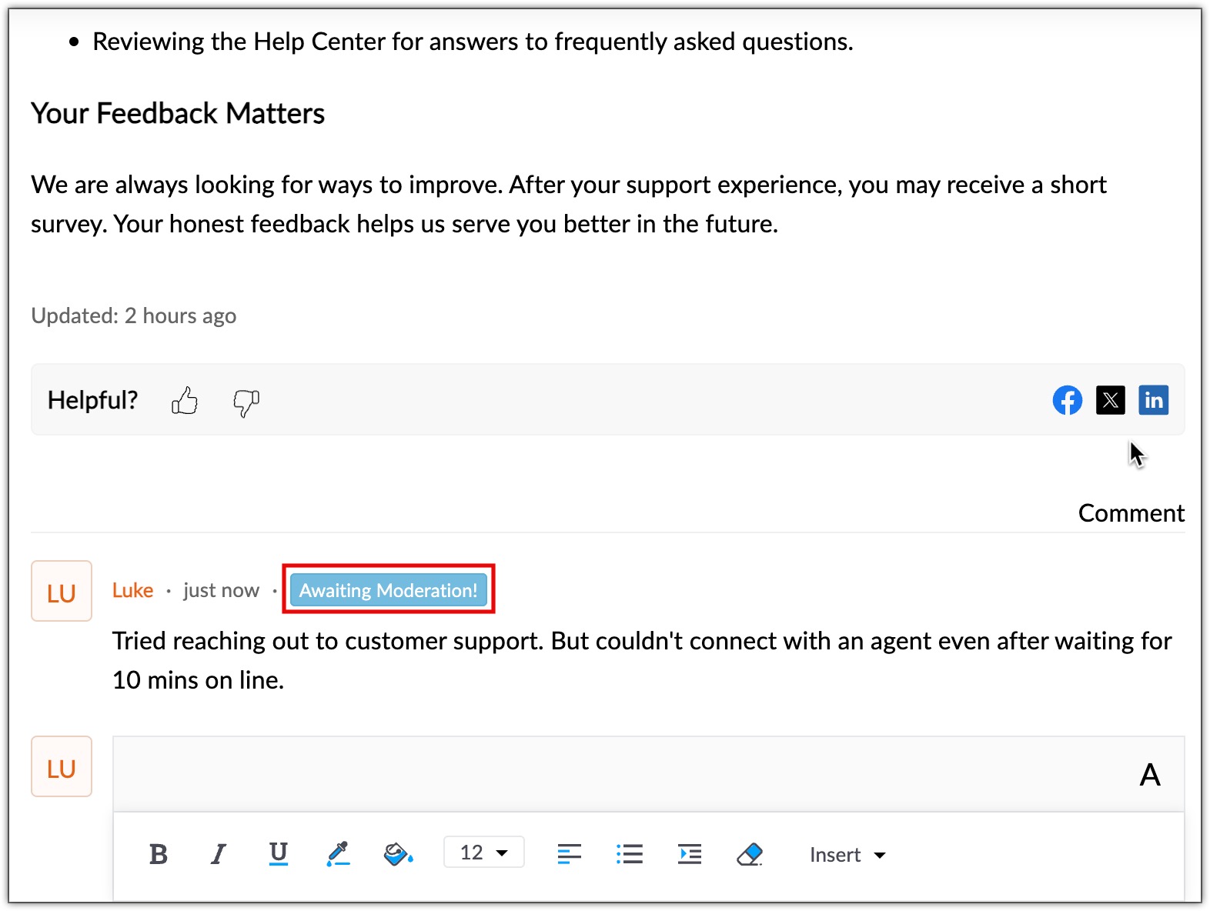Screen dimensions: 1210x911
Task: Click the text format A button
Action: (1149, 775)
